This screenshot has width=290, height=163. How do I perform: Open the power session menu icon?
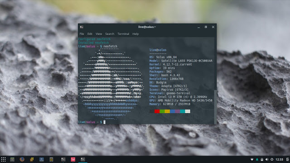click(x=272, y=159)
